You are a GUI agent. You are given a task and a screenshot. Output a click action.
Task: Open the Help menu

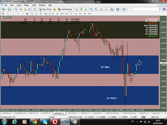(x=50, y=5)
